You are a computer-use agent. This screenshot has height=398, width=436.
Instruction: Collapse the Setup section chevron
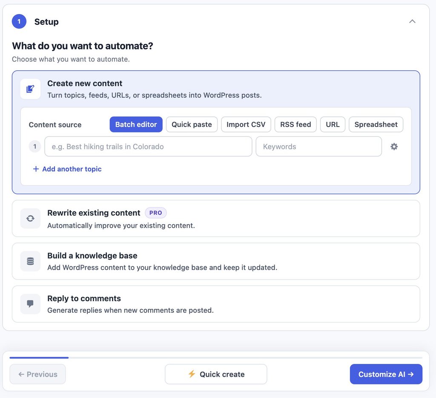pos(412,21)
